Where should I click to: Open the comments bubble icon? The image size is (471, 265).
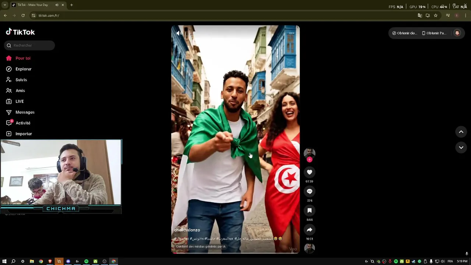309,191
